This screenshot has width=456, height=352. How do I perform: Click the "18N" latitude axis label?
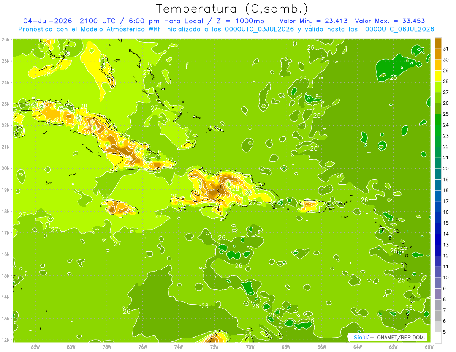6,211
